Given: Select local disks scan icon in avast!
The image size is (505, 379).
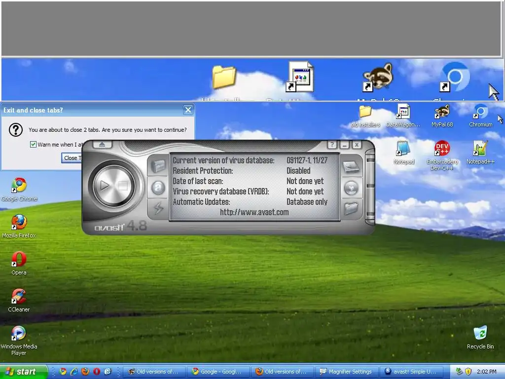Looking at the screenshot, I should [351, 167].
